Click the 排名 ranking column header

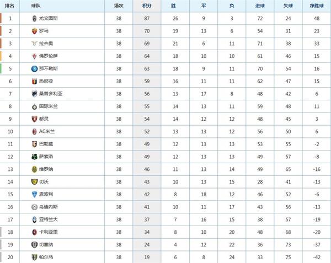pos(10,6)
